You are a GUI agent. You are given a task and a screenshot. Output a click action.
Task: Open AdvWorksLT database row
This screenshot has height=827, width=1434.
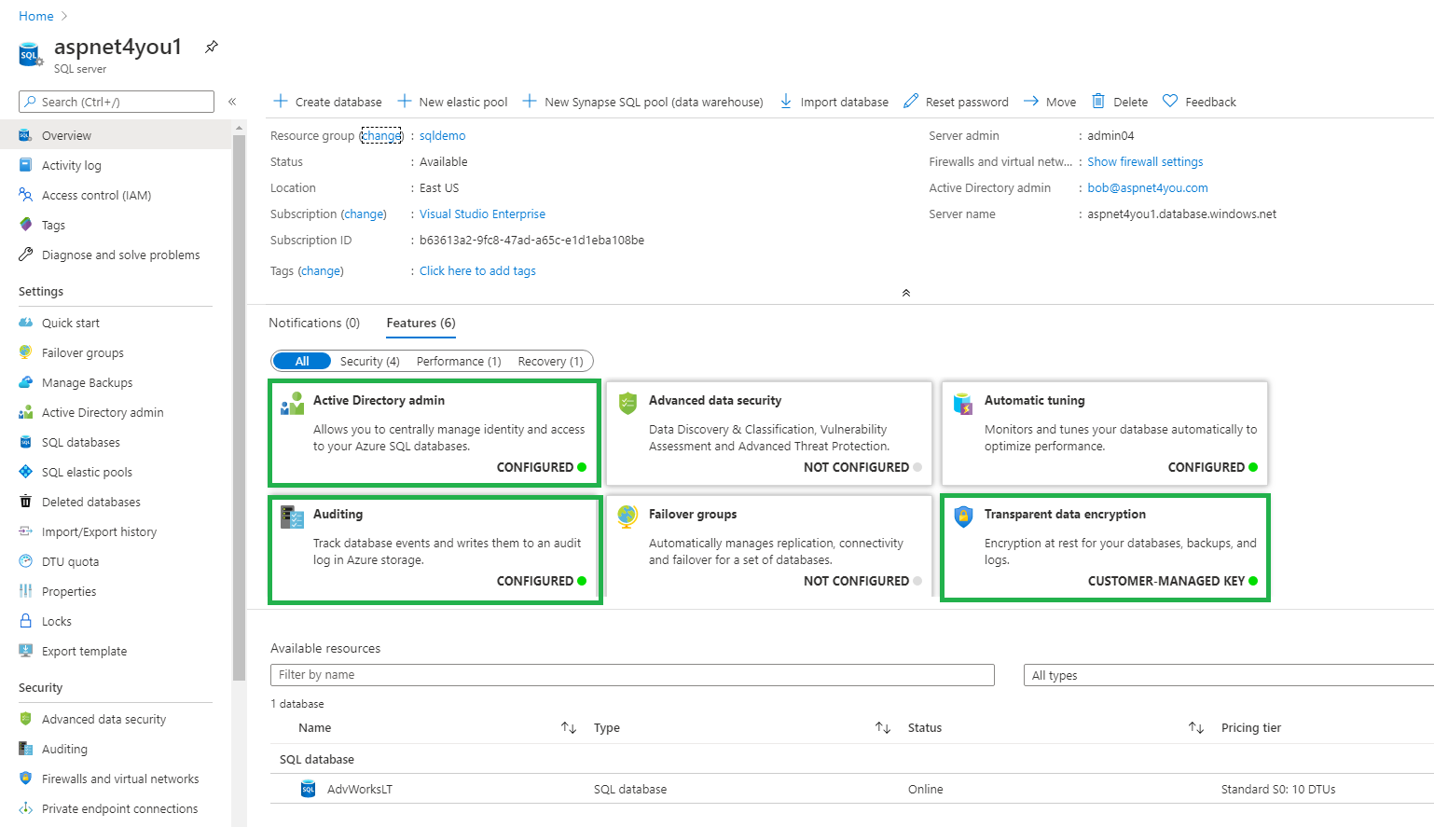(852, 789)
